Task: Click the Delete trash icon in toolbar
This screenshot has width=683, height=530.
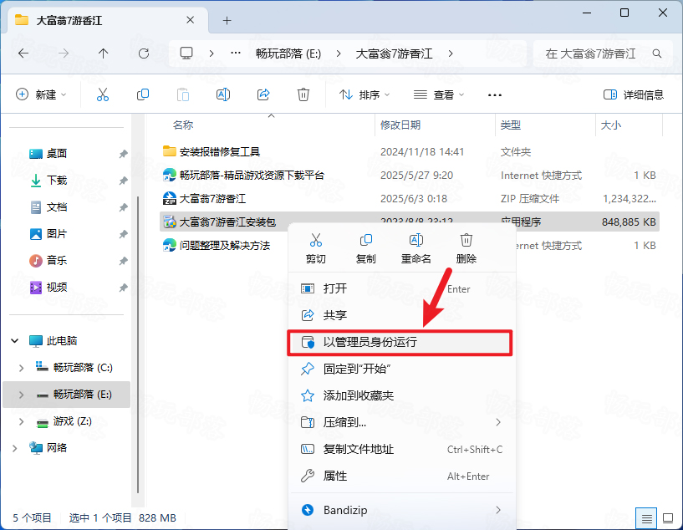Action: click(303, 94)
